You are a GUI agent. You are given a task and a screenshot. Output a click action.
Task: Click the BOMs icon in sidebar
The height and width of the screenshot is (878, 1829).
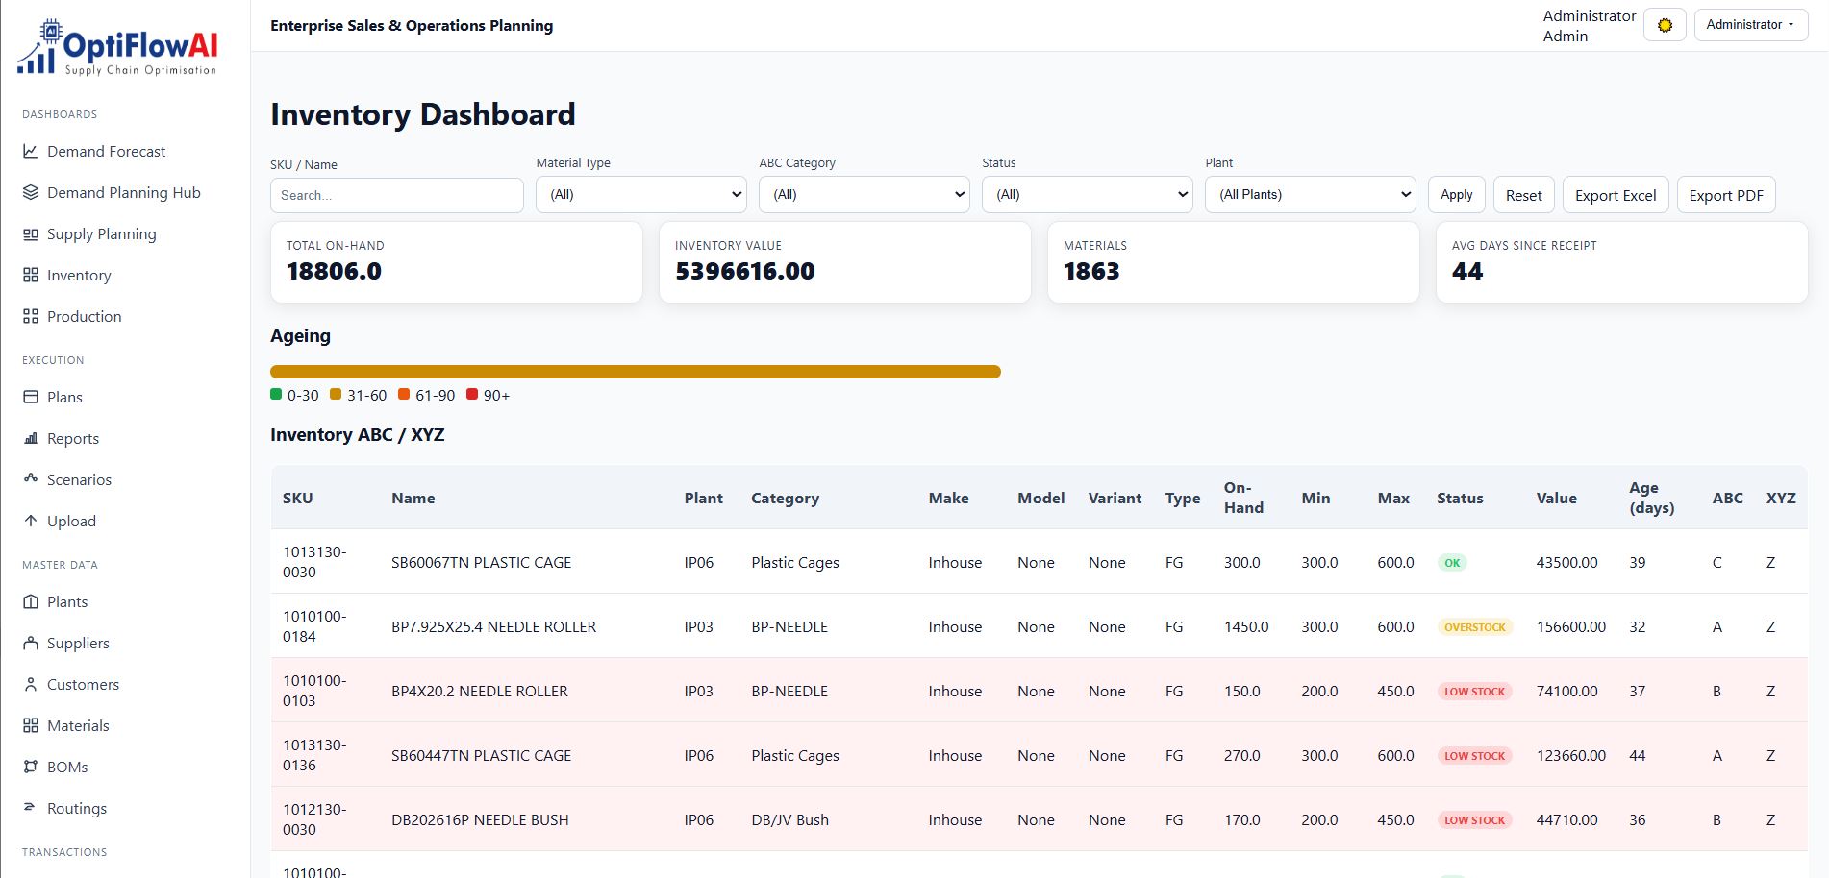click(31, 768)
